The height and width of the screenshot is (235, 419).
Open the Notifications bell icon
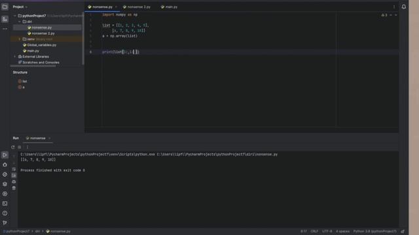[x=404, y=7]
